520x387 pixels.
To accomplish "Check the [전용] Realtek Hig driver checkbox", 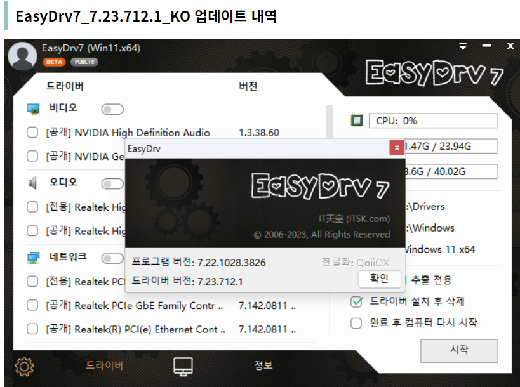I will pyautogui.click(x=32, y=207).
